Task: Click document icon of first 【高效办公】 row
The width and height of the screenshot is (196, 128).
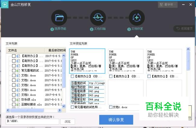Action: click(x=18, y=56)
